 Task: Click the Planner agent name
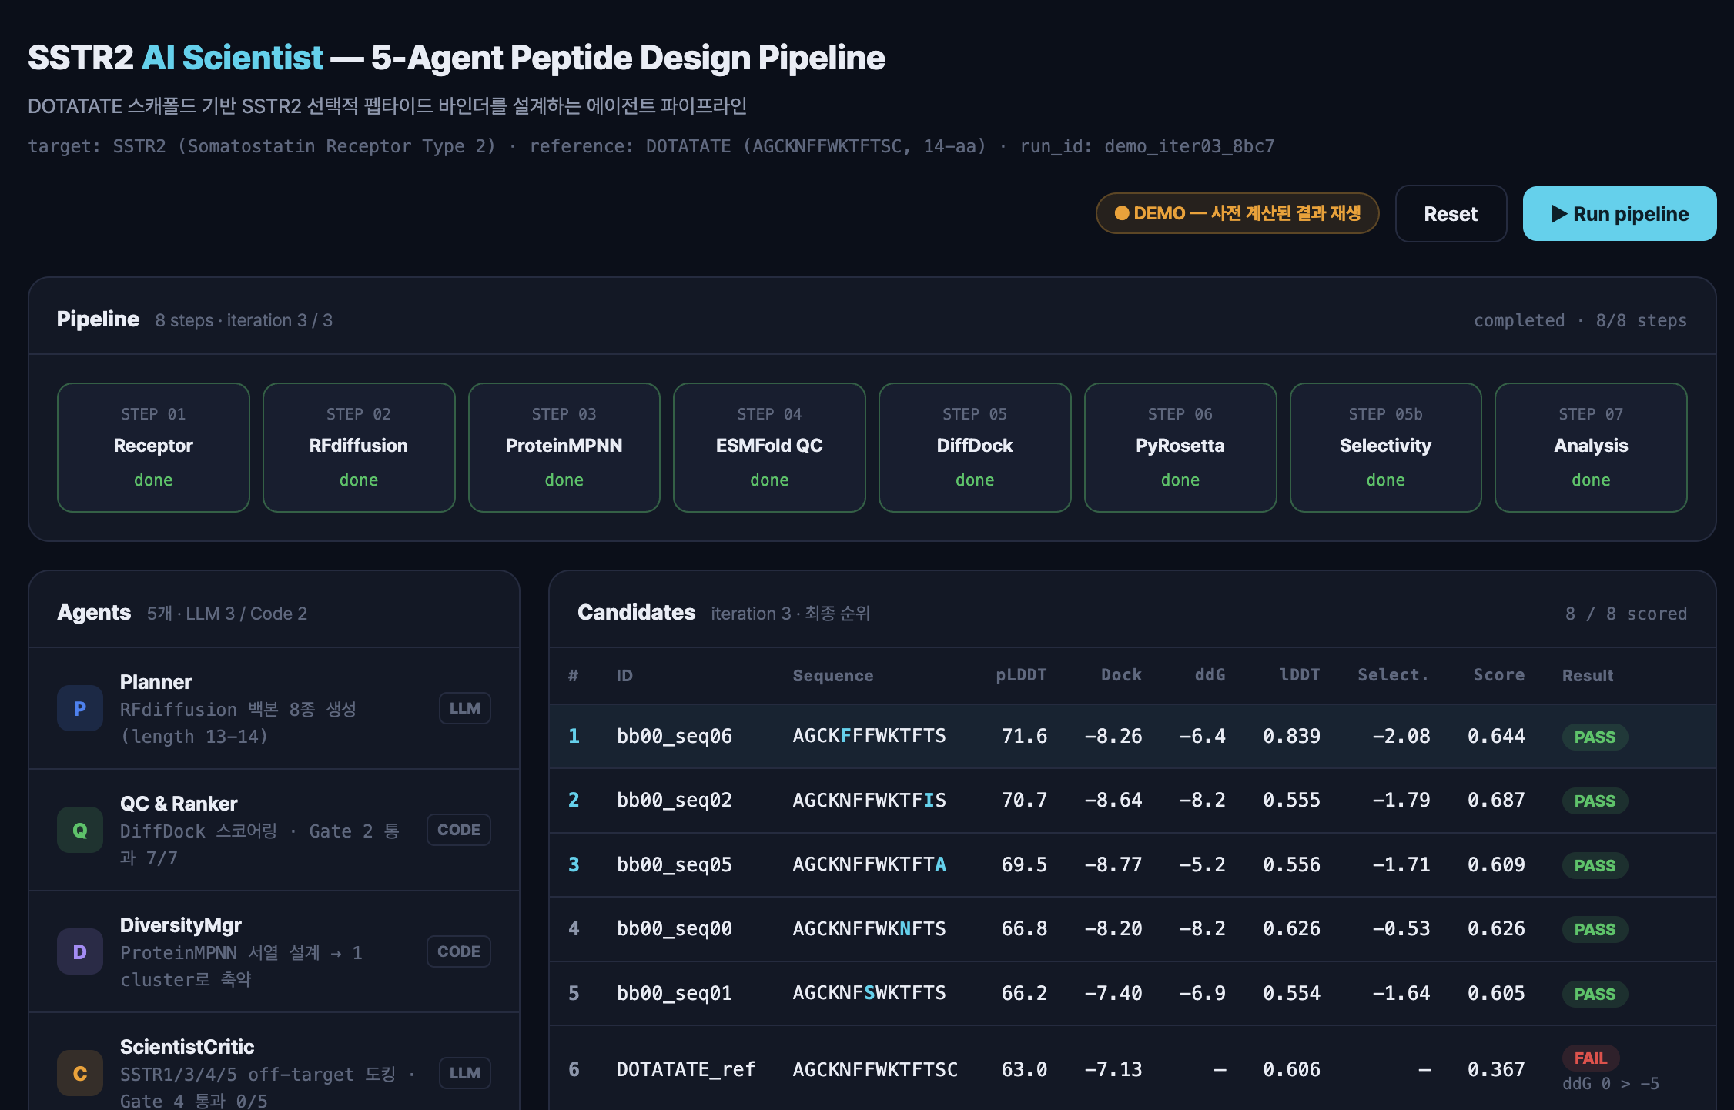click(156, 682)
